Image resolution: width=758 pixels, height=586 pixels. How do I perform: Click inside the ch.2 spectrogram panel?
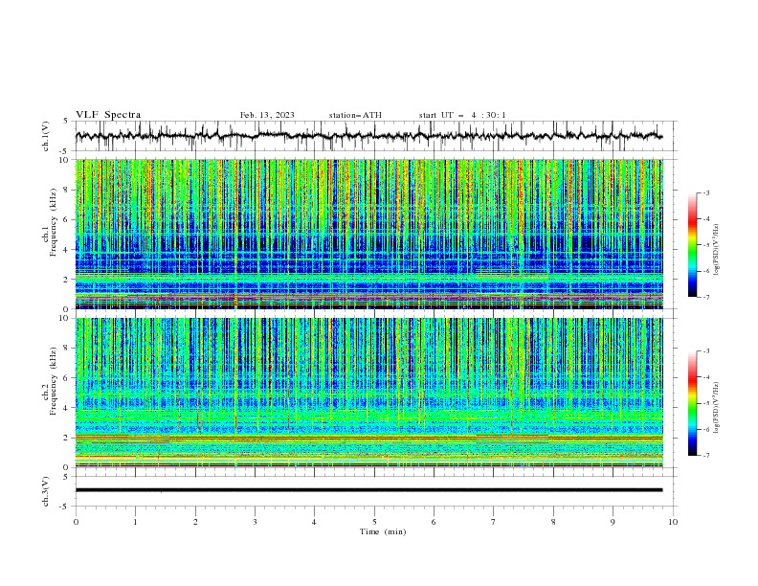(368, 393)
